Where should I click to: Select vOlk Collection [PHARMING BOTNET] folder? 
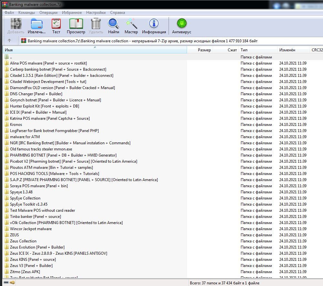(x=66, y=223)
